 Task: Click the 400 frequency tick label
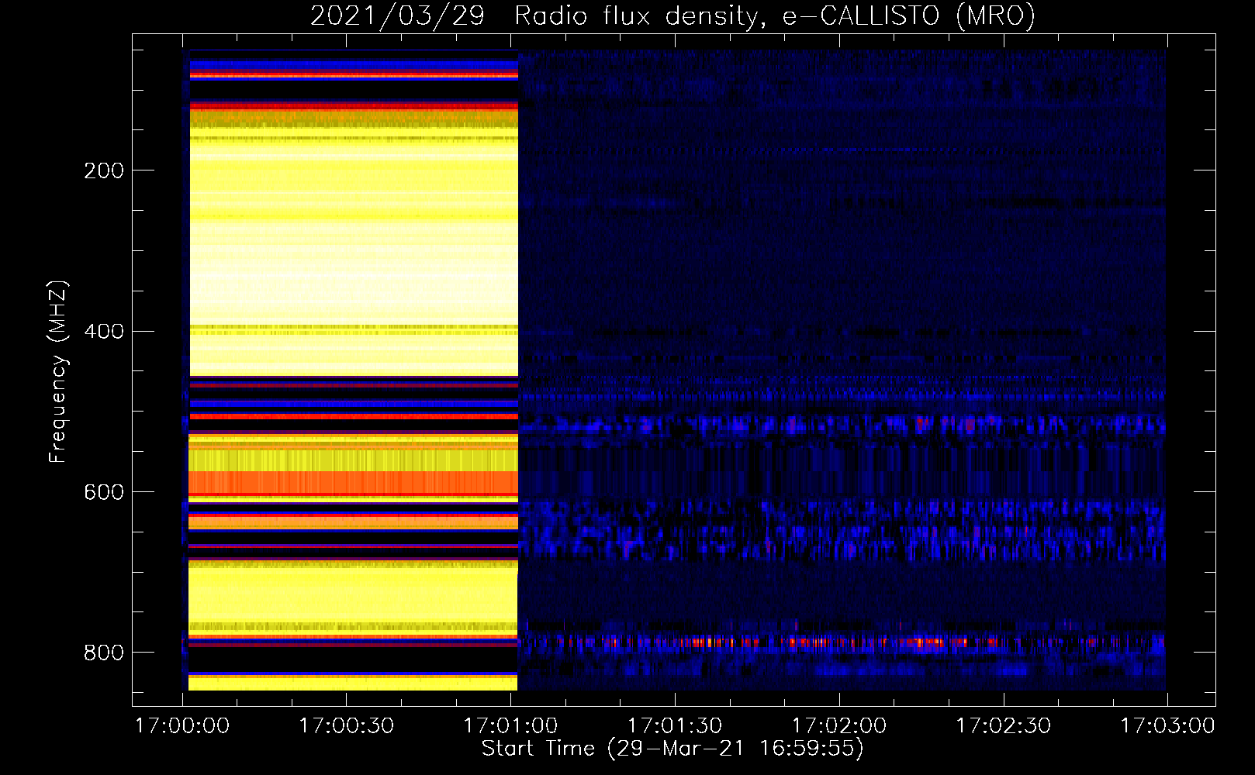(x=104, y=332)
